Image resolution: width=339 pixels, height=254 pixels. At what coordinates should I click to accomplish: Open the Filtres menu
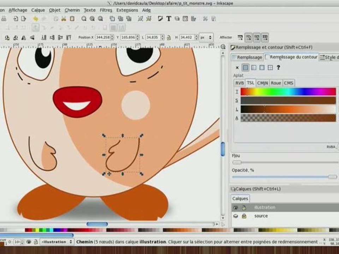click(x=106, y=10)
